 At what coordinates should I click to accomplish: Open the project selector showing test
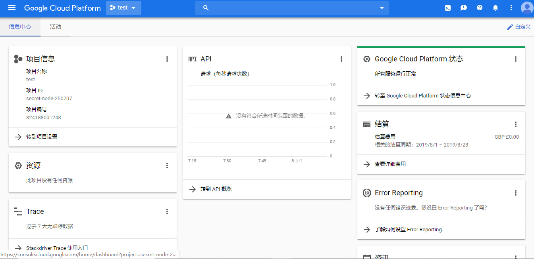point(123,8)
